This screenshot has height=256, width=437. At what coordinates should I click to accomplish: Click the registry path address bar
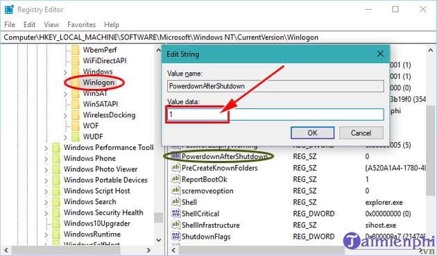(x=218, y=37)
